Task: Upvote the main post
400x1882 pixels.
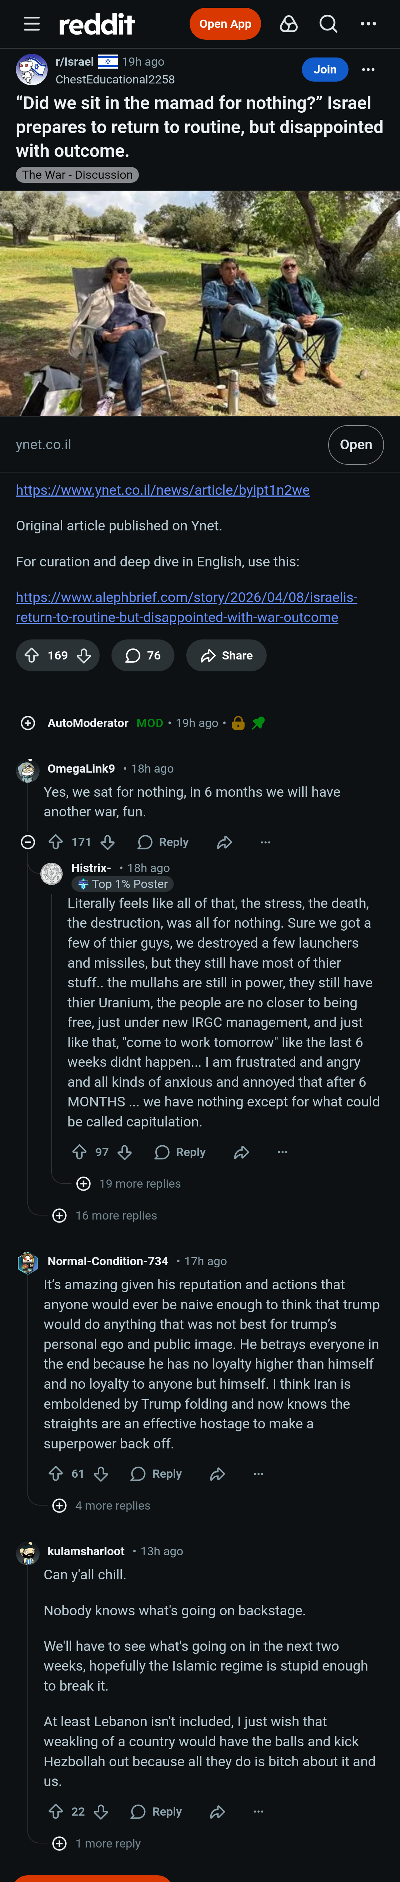Action: coord(32,655)
